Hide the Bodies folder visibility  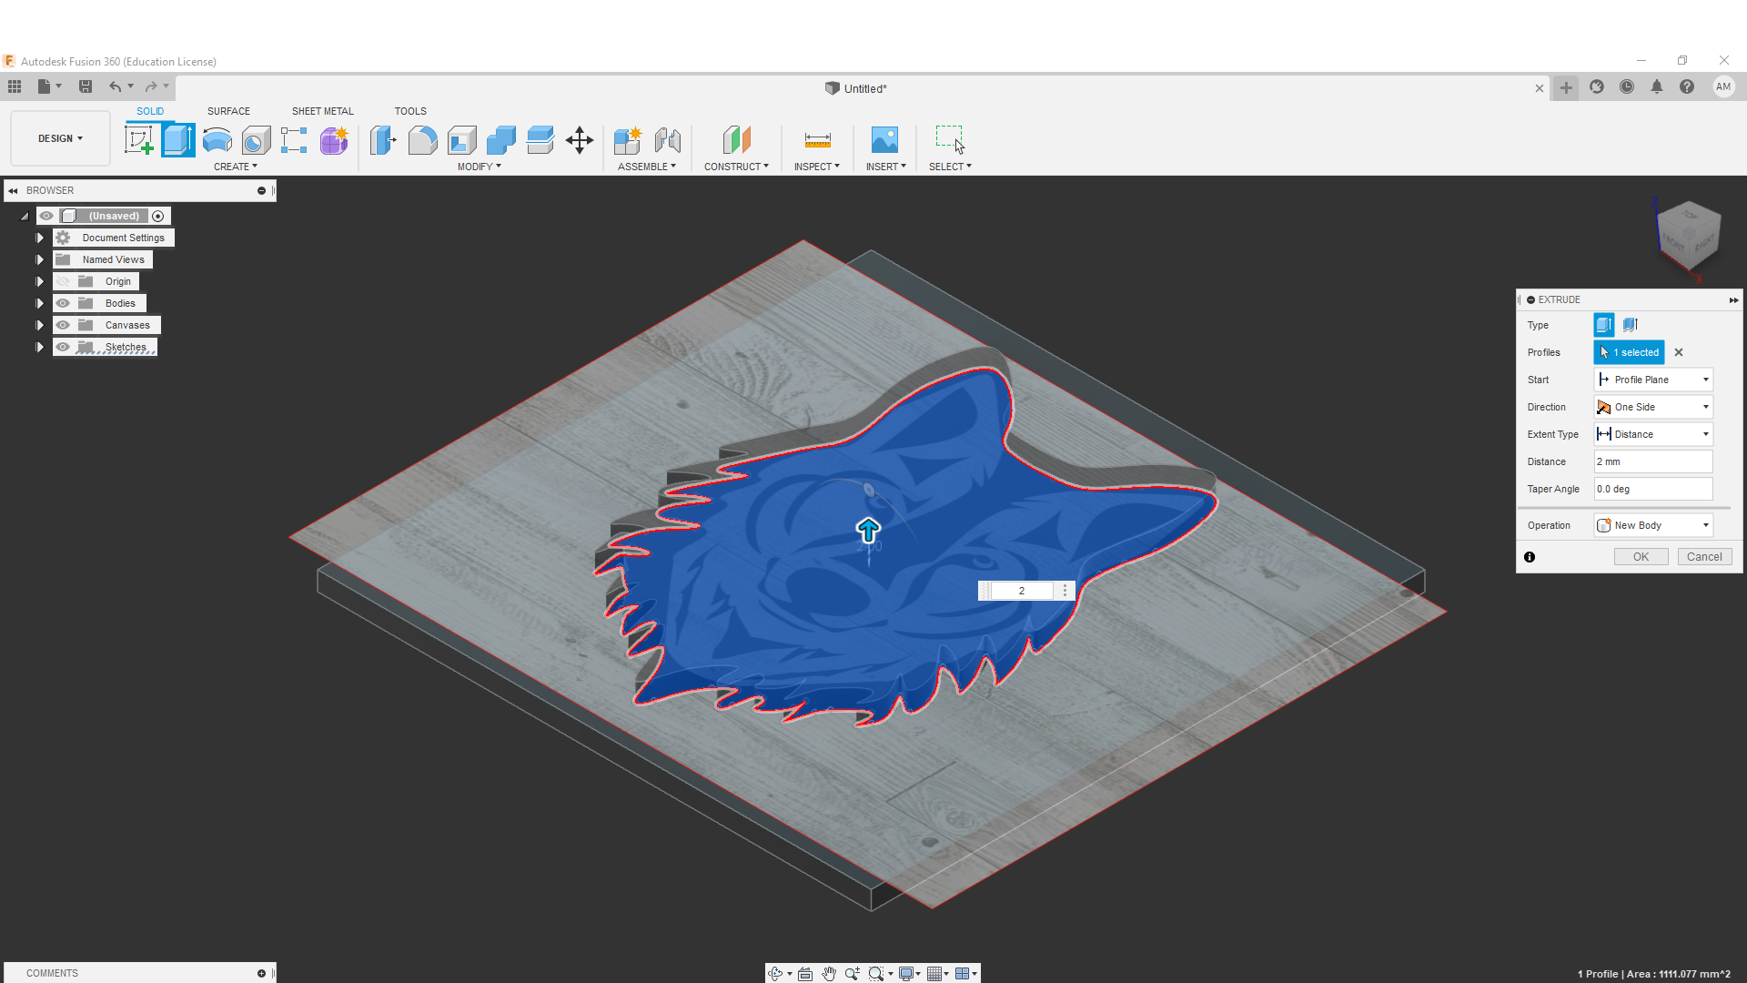pyautogui.click(x=63, y=303)
